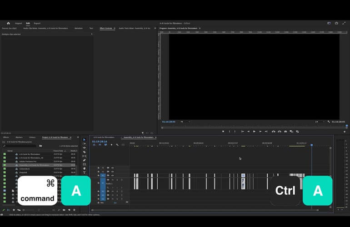
Task: Click Quick Export icon at top right
Action: [x=337, y=23]
